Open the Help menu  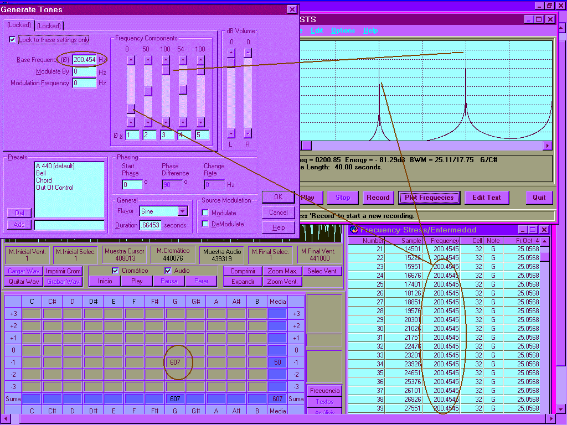[370, 30]
